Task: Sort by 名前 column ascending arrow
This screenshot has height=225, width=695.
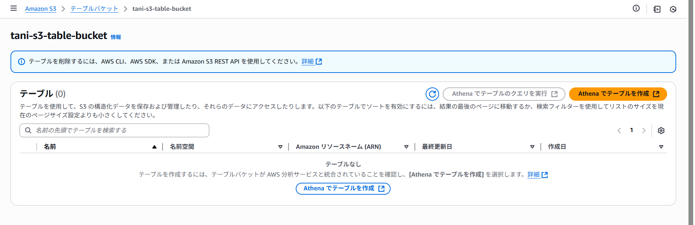Action: 154,147
